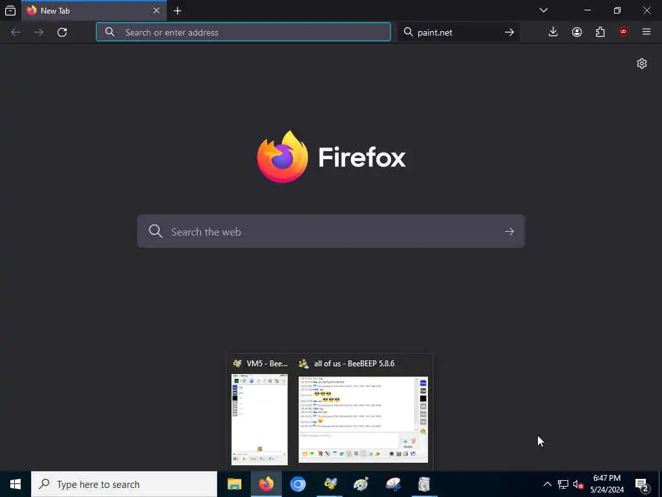The width and height of the screenshot is (662, 497).
Task: Personalize new tab with the gear icon
Action: tap(642, 63)
